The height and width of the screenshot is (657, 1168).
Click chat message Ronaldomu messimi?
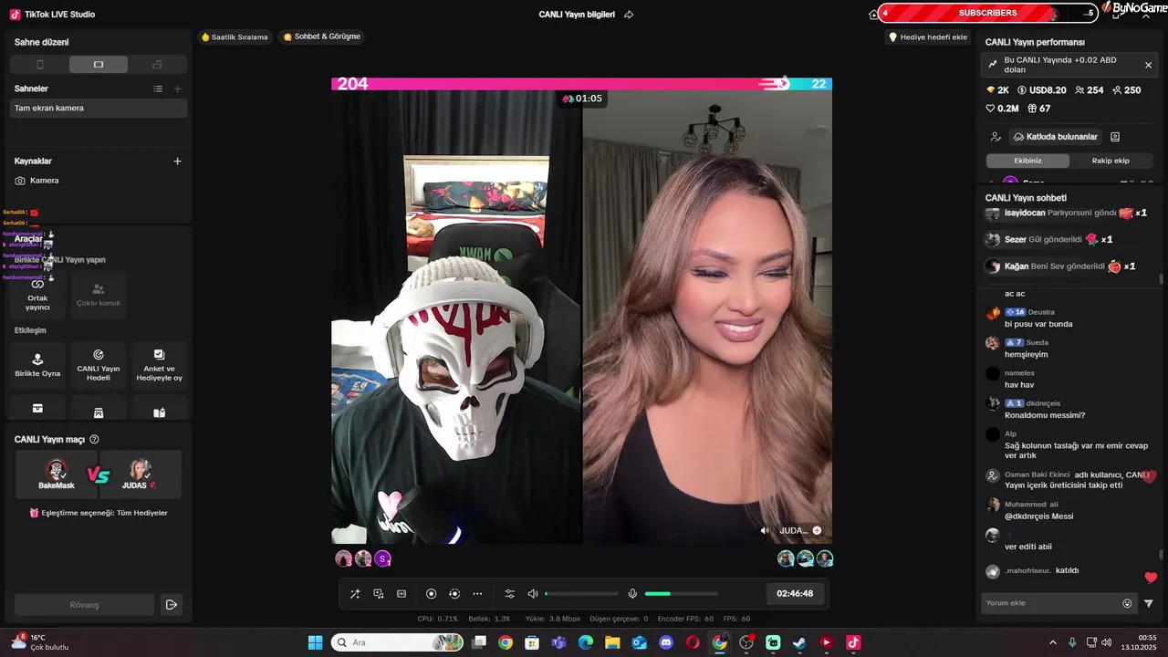tap(1045, 415)
